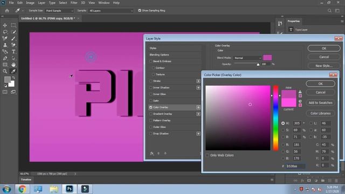Screen dimensions: 345x194
Task: Open the workspace switcher icon
Action: 337,11
